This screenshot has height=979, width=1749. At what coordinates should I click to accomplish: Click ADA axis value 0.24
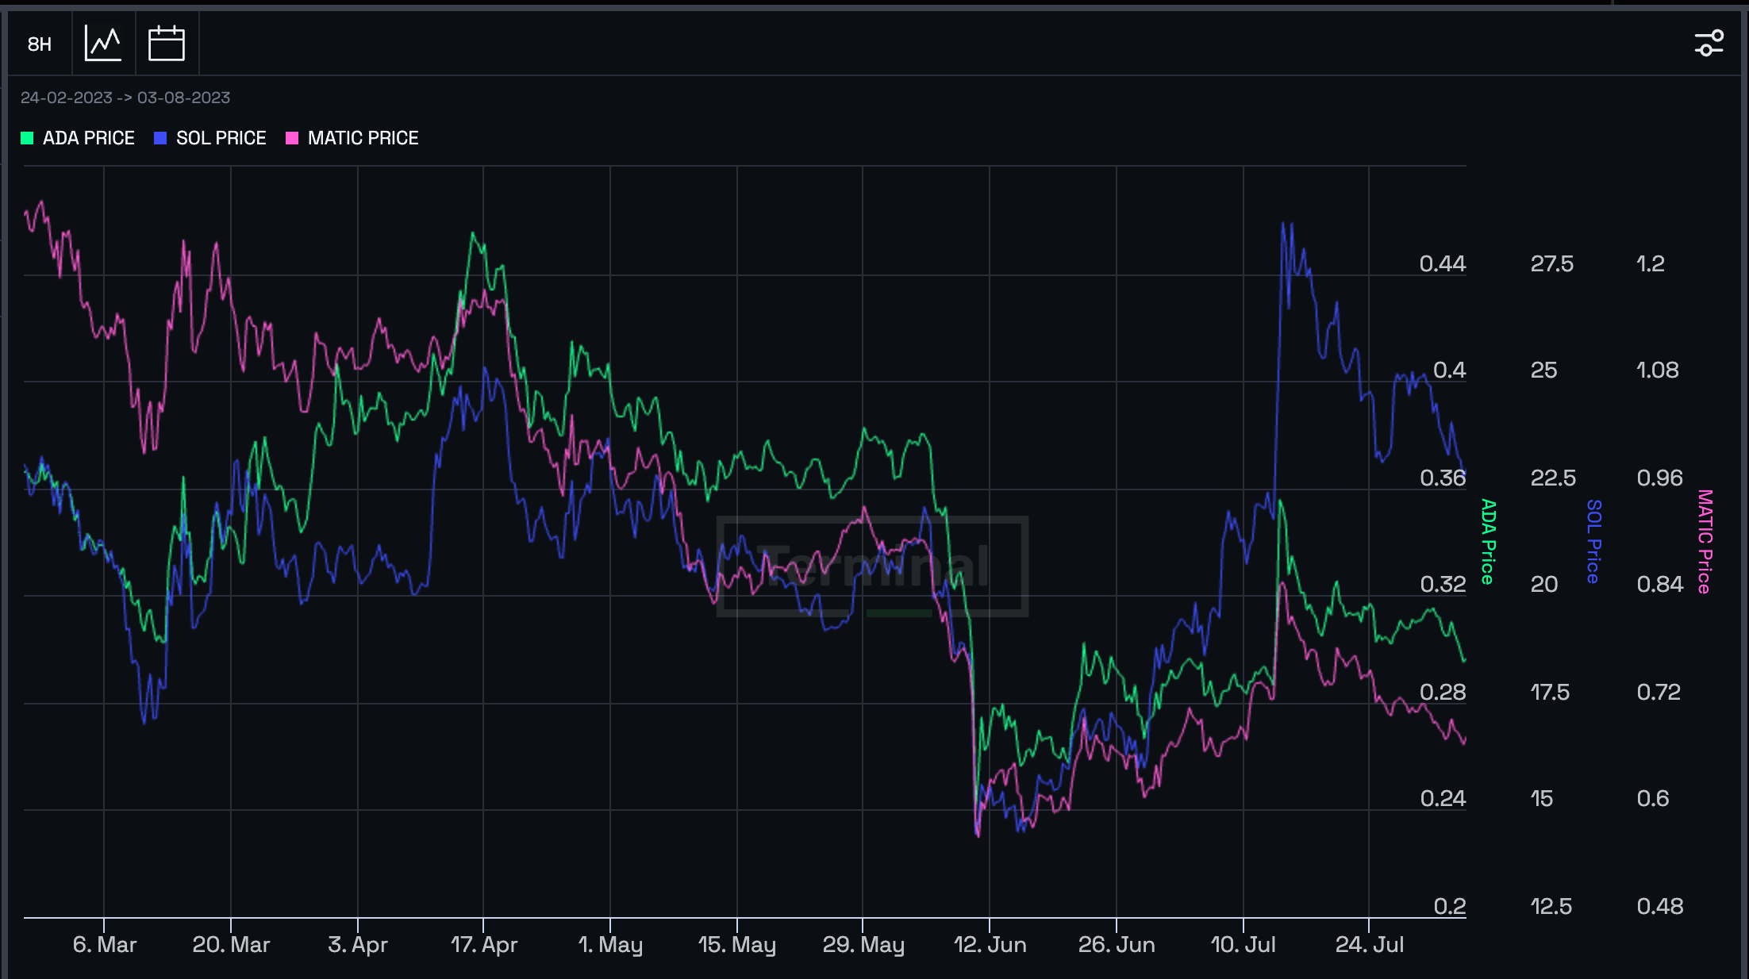1443,799
